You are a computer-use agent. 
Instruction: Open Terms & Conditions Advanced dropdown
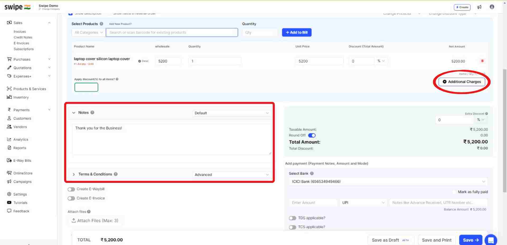pyautogui.click(x=232, y=175)
